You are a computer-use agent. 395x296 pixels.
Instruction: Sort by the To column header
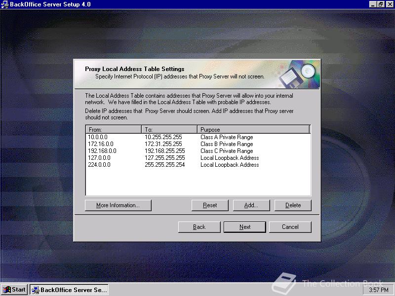coord(169,129)
